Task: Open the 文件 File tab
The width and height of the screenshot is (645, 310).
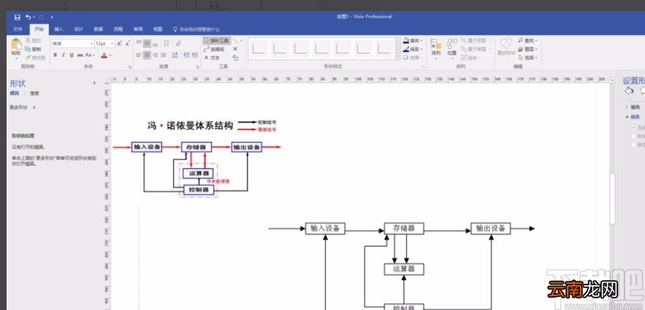Action: pyautogui.click(x=18, y=29)
